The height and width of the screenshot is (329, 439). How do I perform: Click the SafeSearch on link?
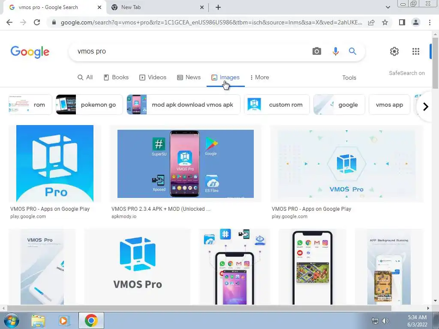(406, 73)
